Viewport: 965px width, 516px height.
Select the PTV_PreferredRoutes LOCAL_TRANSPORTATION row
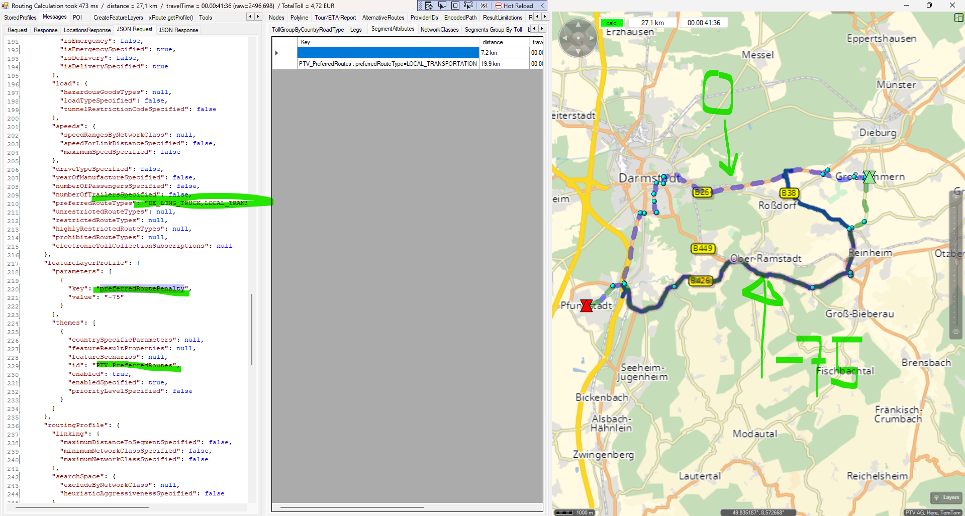coord(388,64)
